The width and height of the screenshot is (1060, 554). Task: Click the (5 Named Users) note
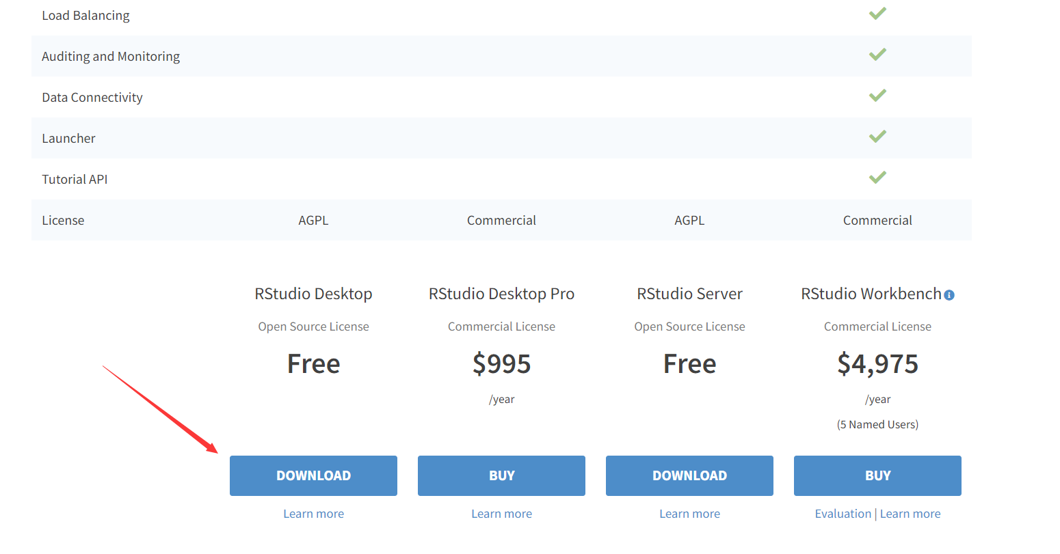[x=877, y=424]
